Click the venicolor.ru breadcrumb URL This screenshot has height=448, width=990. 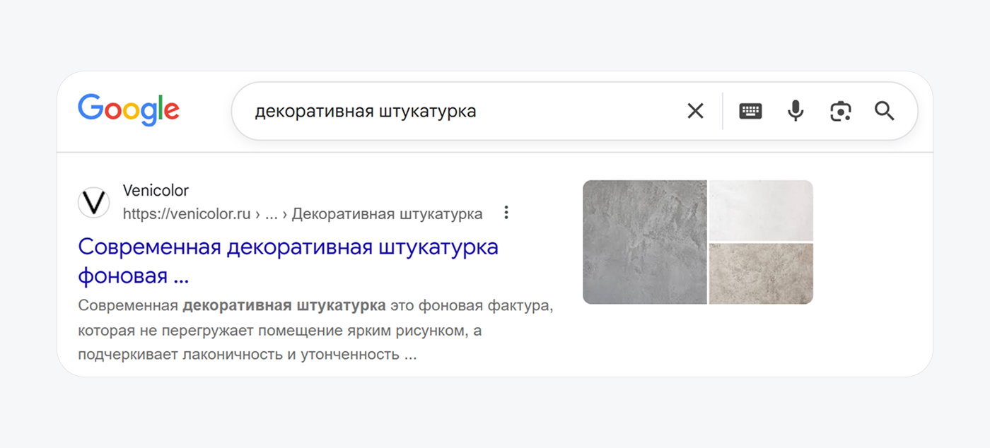(x=303, y=213)
